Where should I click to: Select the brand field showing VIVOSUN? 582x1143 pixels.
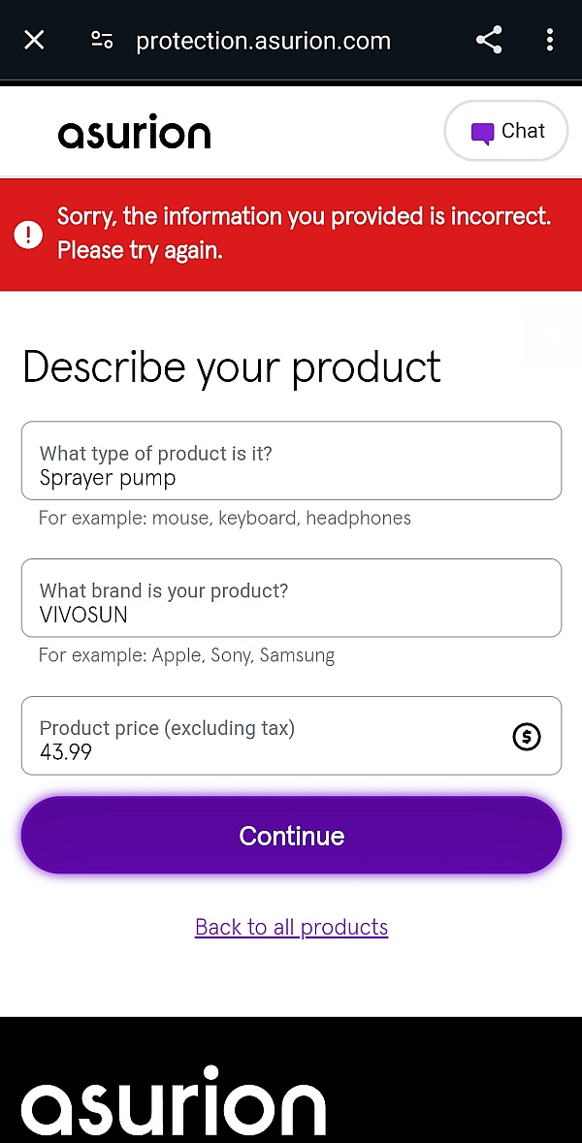point(291,598)
